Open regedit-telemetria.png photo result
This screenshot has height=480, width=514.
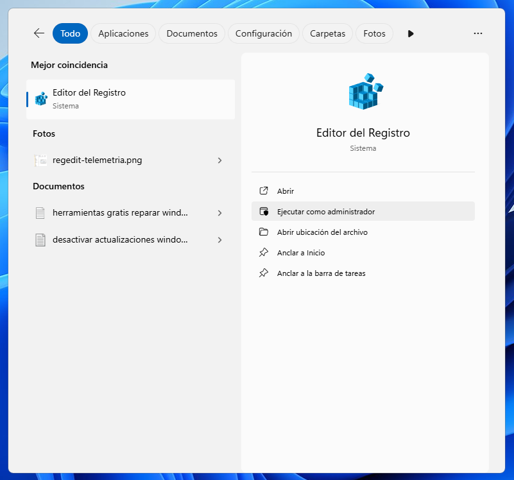(x=130, y=160)
